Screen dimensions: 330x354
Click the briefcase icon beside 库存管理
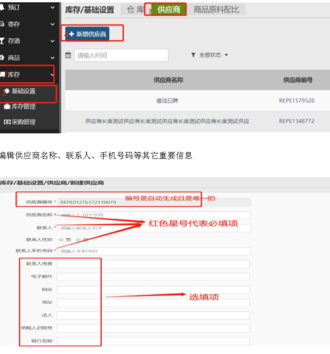7,106
